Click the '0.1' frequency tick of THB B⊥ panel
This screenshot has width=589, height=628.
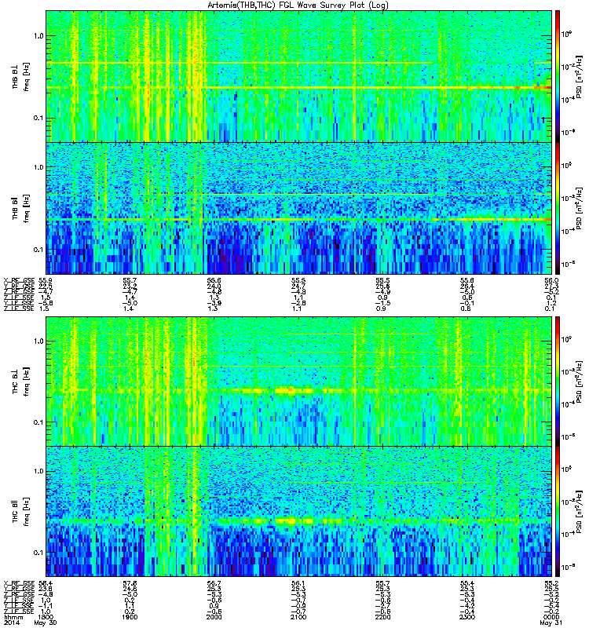click(x=38, y=119)
